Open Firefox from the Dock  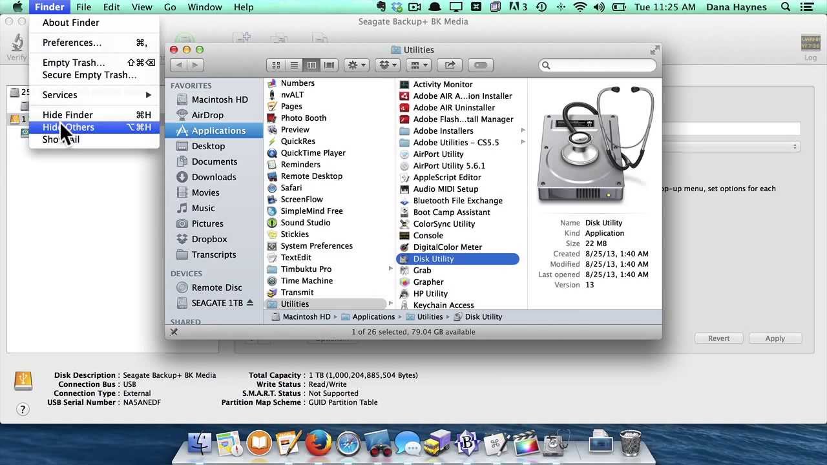click(x=318, y=444)
